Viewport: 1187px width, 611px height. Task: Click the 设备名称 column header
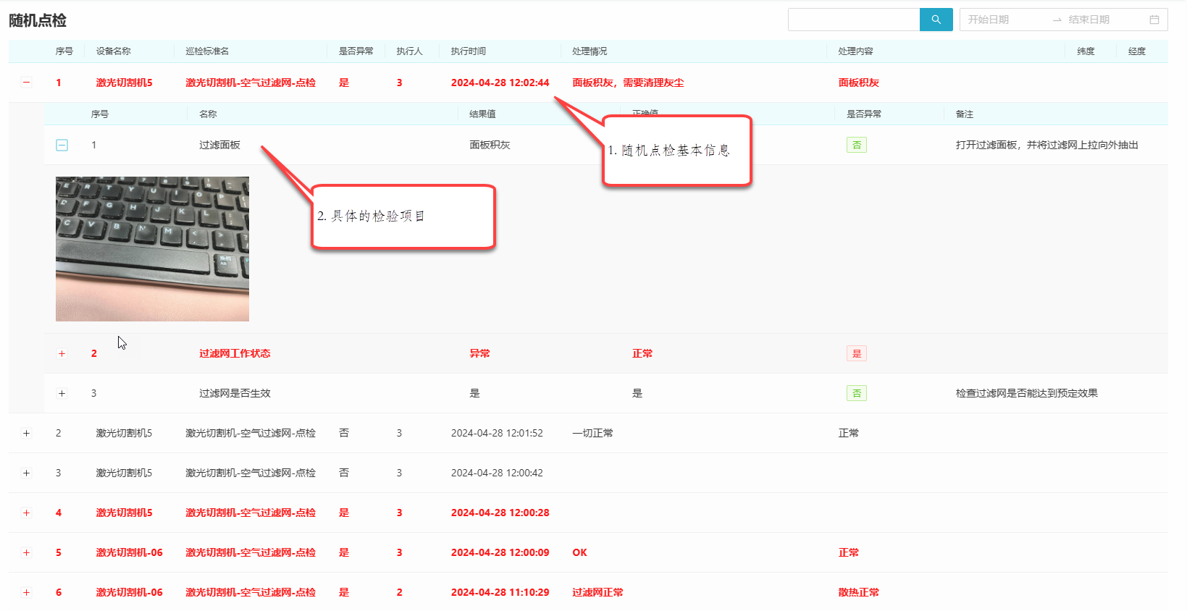(x=114, y=51)
